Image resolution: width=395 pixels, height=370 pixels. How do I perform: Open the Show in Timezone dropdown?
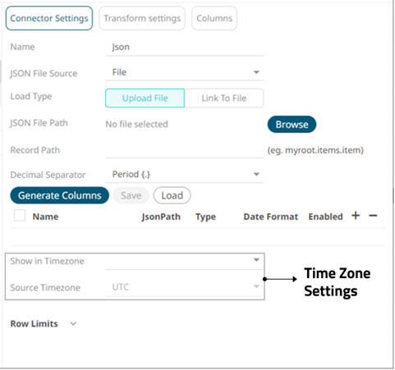coord(184,261)
